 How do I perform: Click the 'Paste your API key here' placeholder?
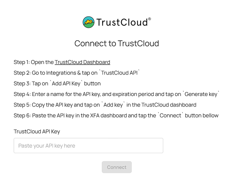tap(47, 146)
